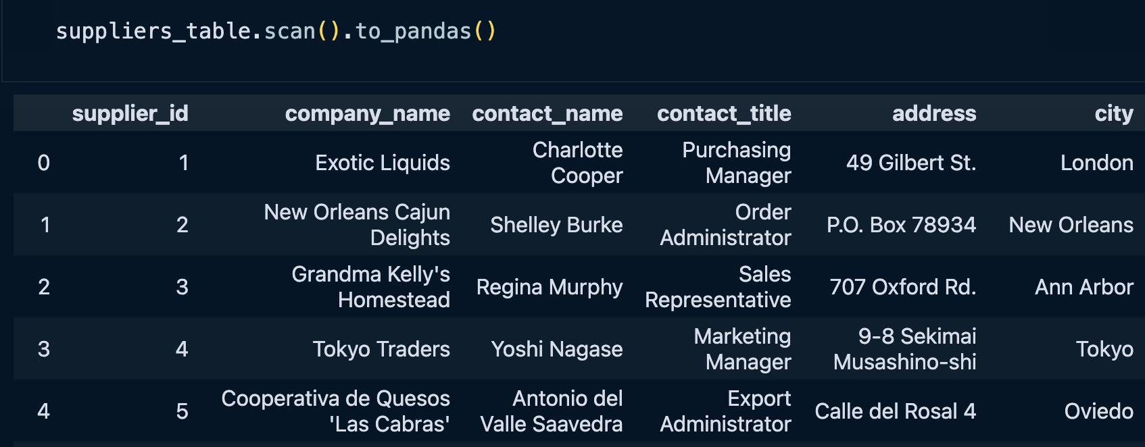Viewport: 1145px width, 447px height.
Task: Click row index 3 of the dataframe
Action: tap(44, 349)
